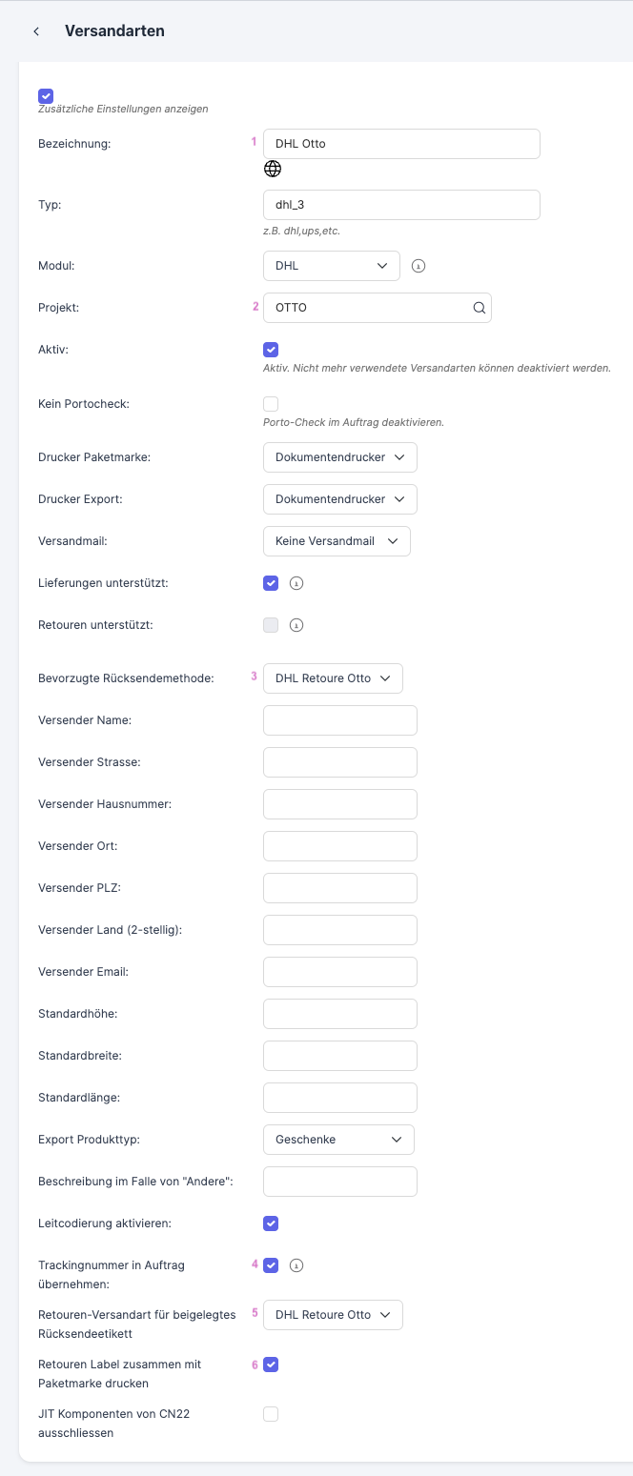The height and width of the screenshot is (1476, 633).
Task: Toggle the Aktiv checkbox
Action: pos(271,350)
